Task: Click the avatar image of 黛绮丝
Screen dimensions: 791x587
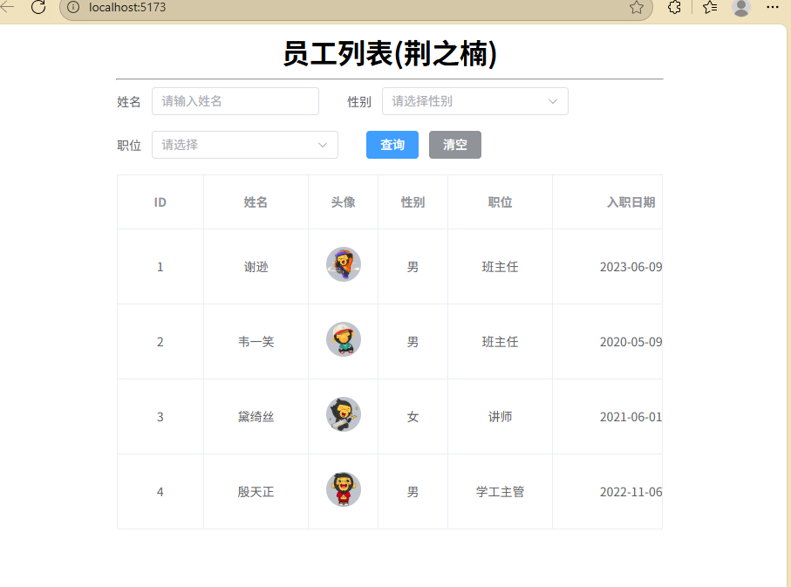Action: (x=344, y=414)
